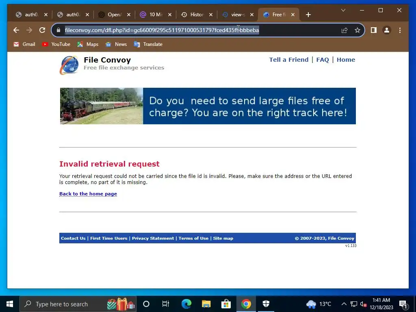The width and height of the screenshot is (416, 312).
Task: Open the Translate bookmark
Action: pos(148,44)
